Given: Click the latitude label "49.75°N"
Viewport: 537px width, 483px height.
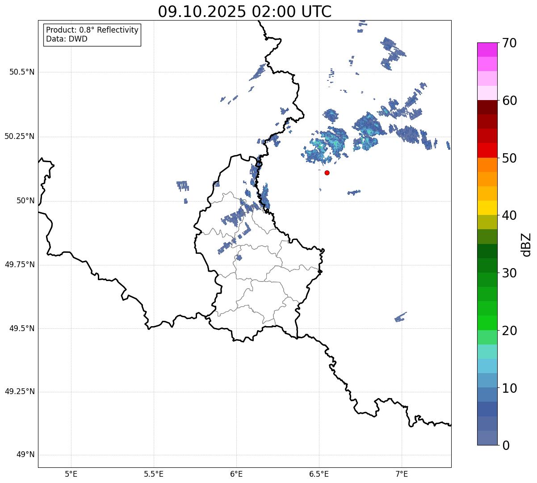Looking at the screenshot, I should click(19, 265).
